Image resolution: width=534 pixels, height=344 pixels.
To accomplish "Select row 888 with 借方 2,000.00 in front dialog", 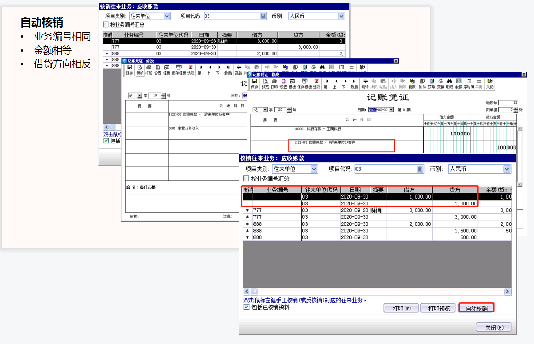I will click(377, 224).
